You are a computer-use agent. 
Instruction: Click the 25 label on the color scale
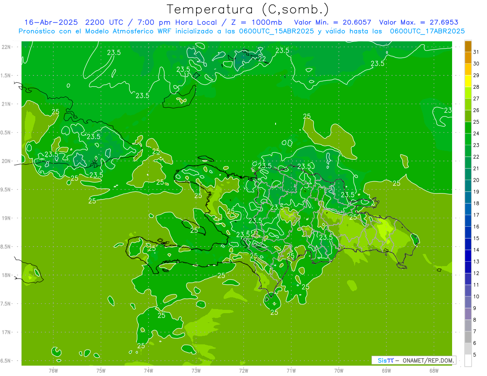coord(476,122)
